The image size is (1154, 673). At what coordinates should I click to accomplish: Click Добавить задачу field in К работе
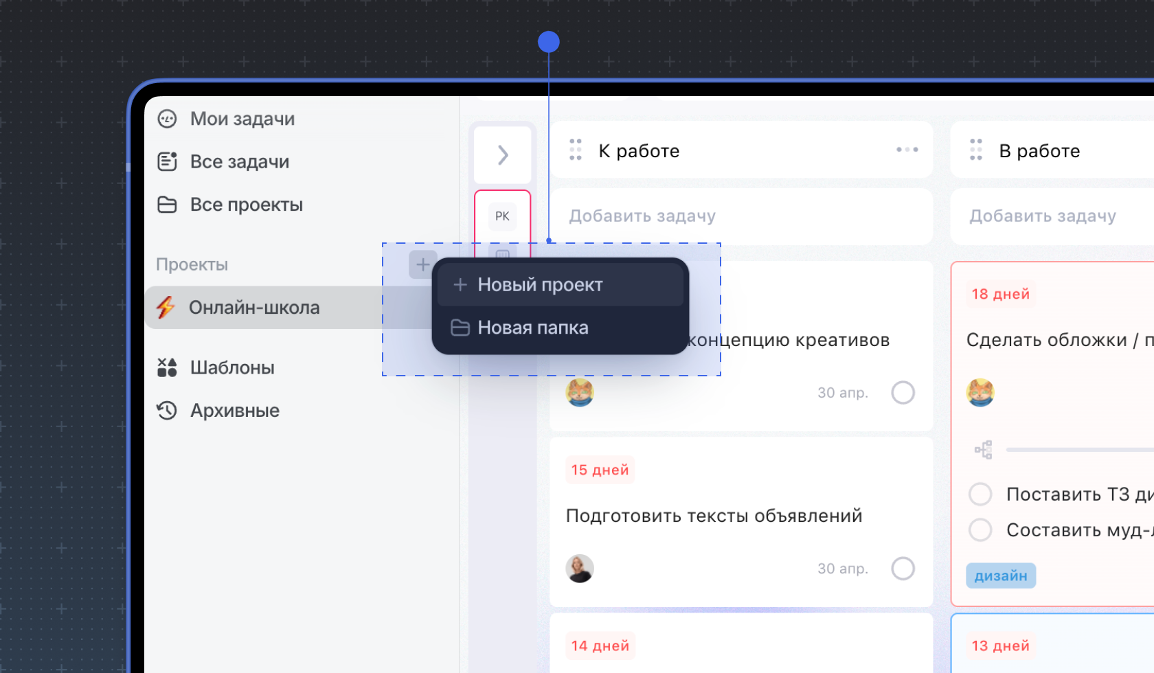click(x=740, y=216)
